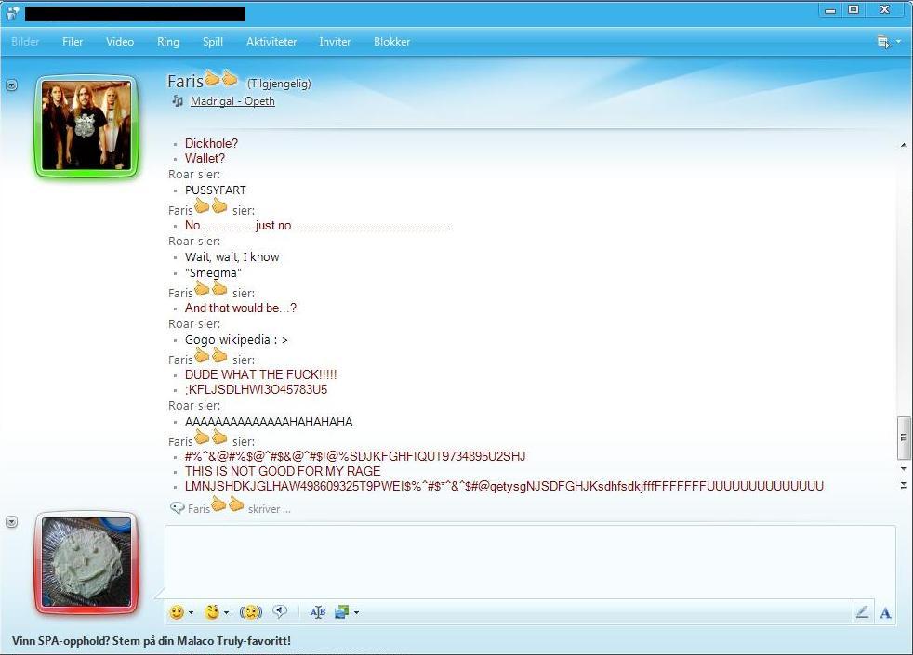Viewport: 913px width, 655px height.
Task: Click the "Smegma" message line
Action: 213,273
